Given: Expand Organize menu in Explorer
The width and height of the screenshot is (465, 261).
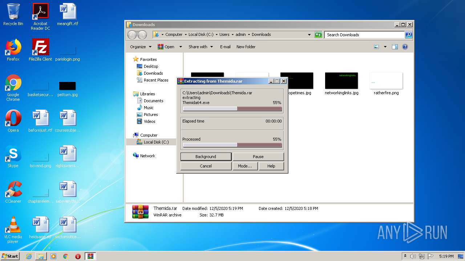Looking at the screenshot, I should pos(141,47).
